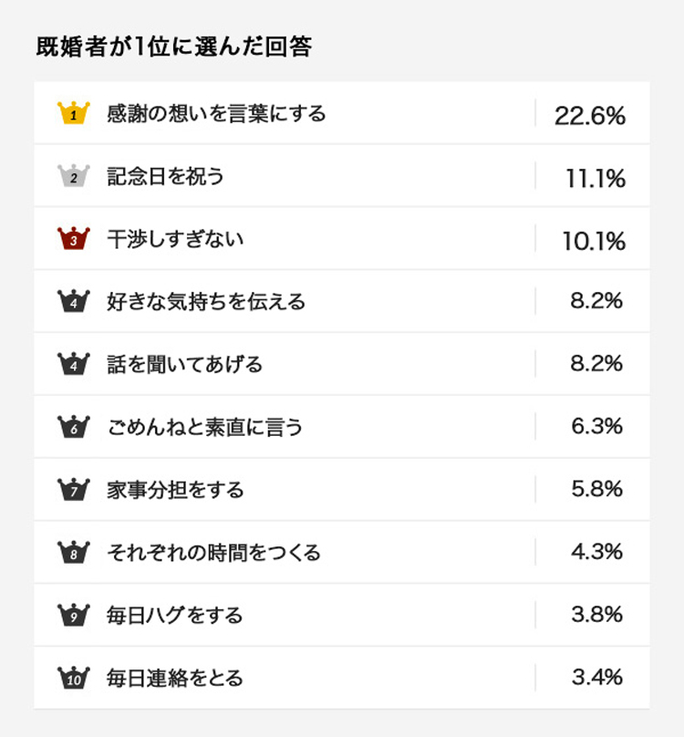
Task: Click the silver rank 2 crown icon
Action: pos(73,176)
